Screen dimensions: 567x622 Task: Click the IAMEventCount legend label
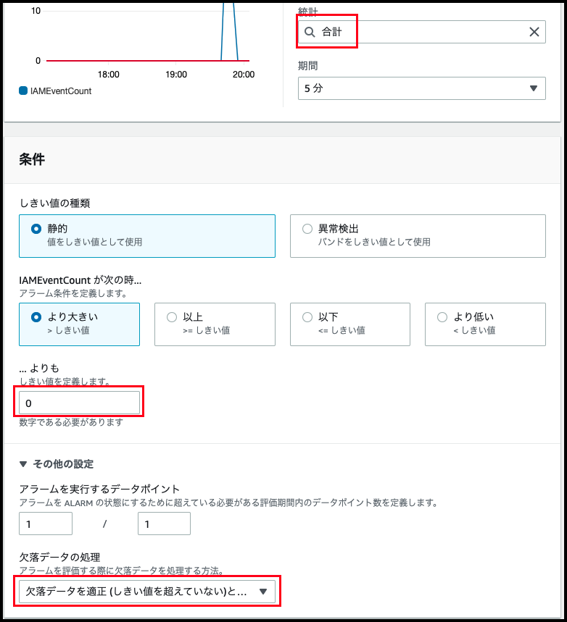[61, 91]
